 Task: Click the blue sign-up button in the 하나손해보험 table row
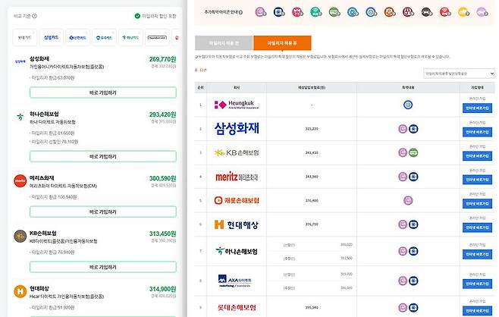(477, 254)
